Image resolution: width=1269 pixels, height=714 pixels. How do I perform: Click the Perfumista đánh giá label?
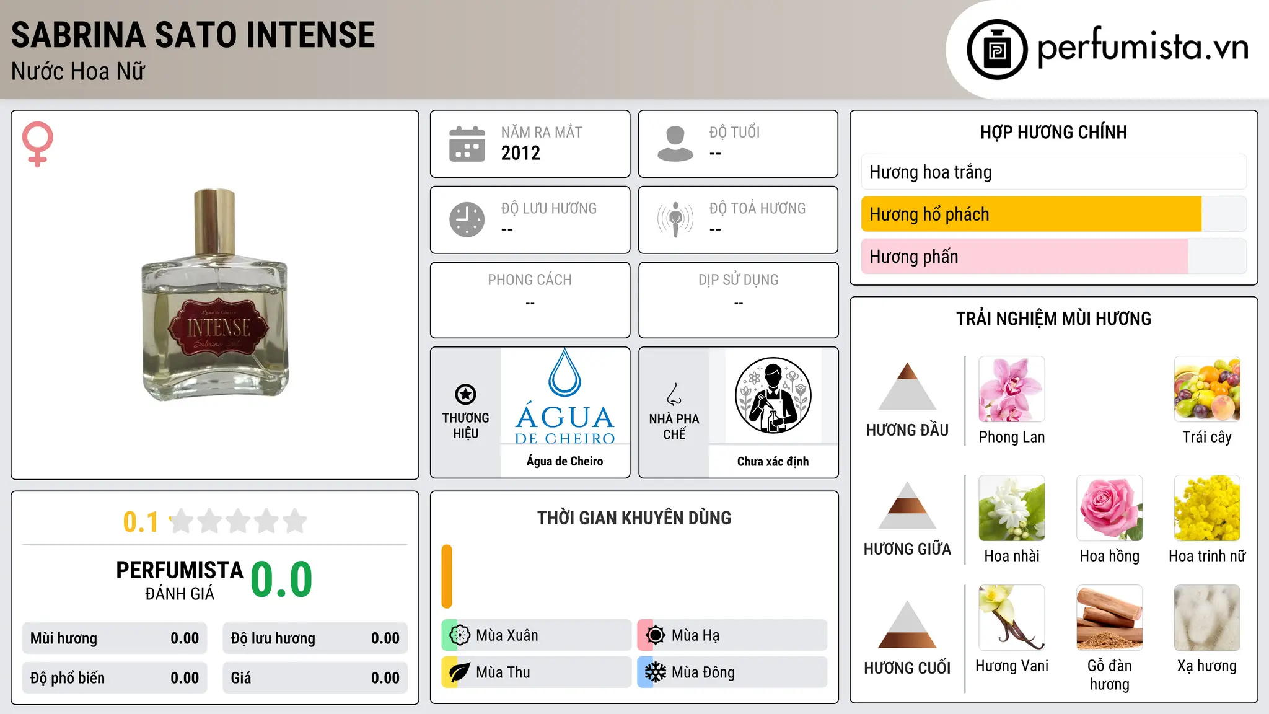pyautogui.click(x=180, y=580)
